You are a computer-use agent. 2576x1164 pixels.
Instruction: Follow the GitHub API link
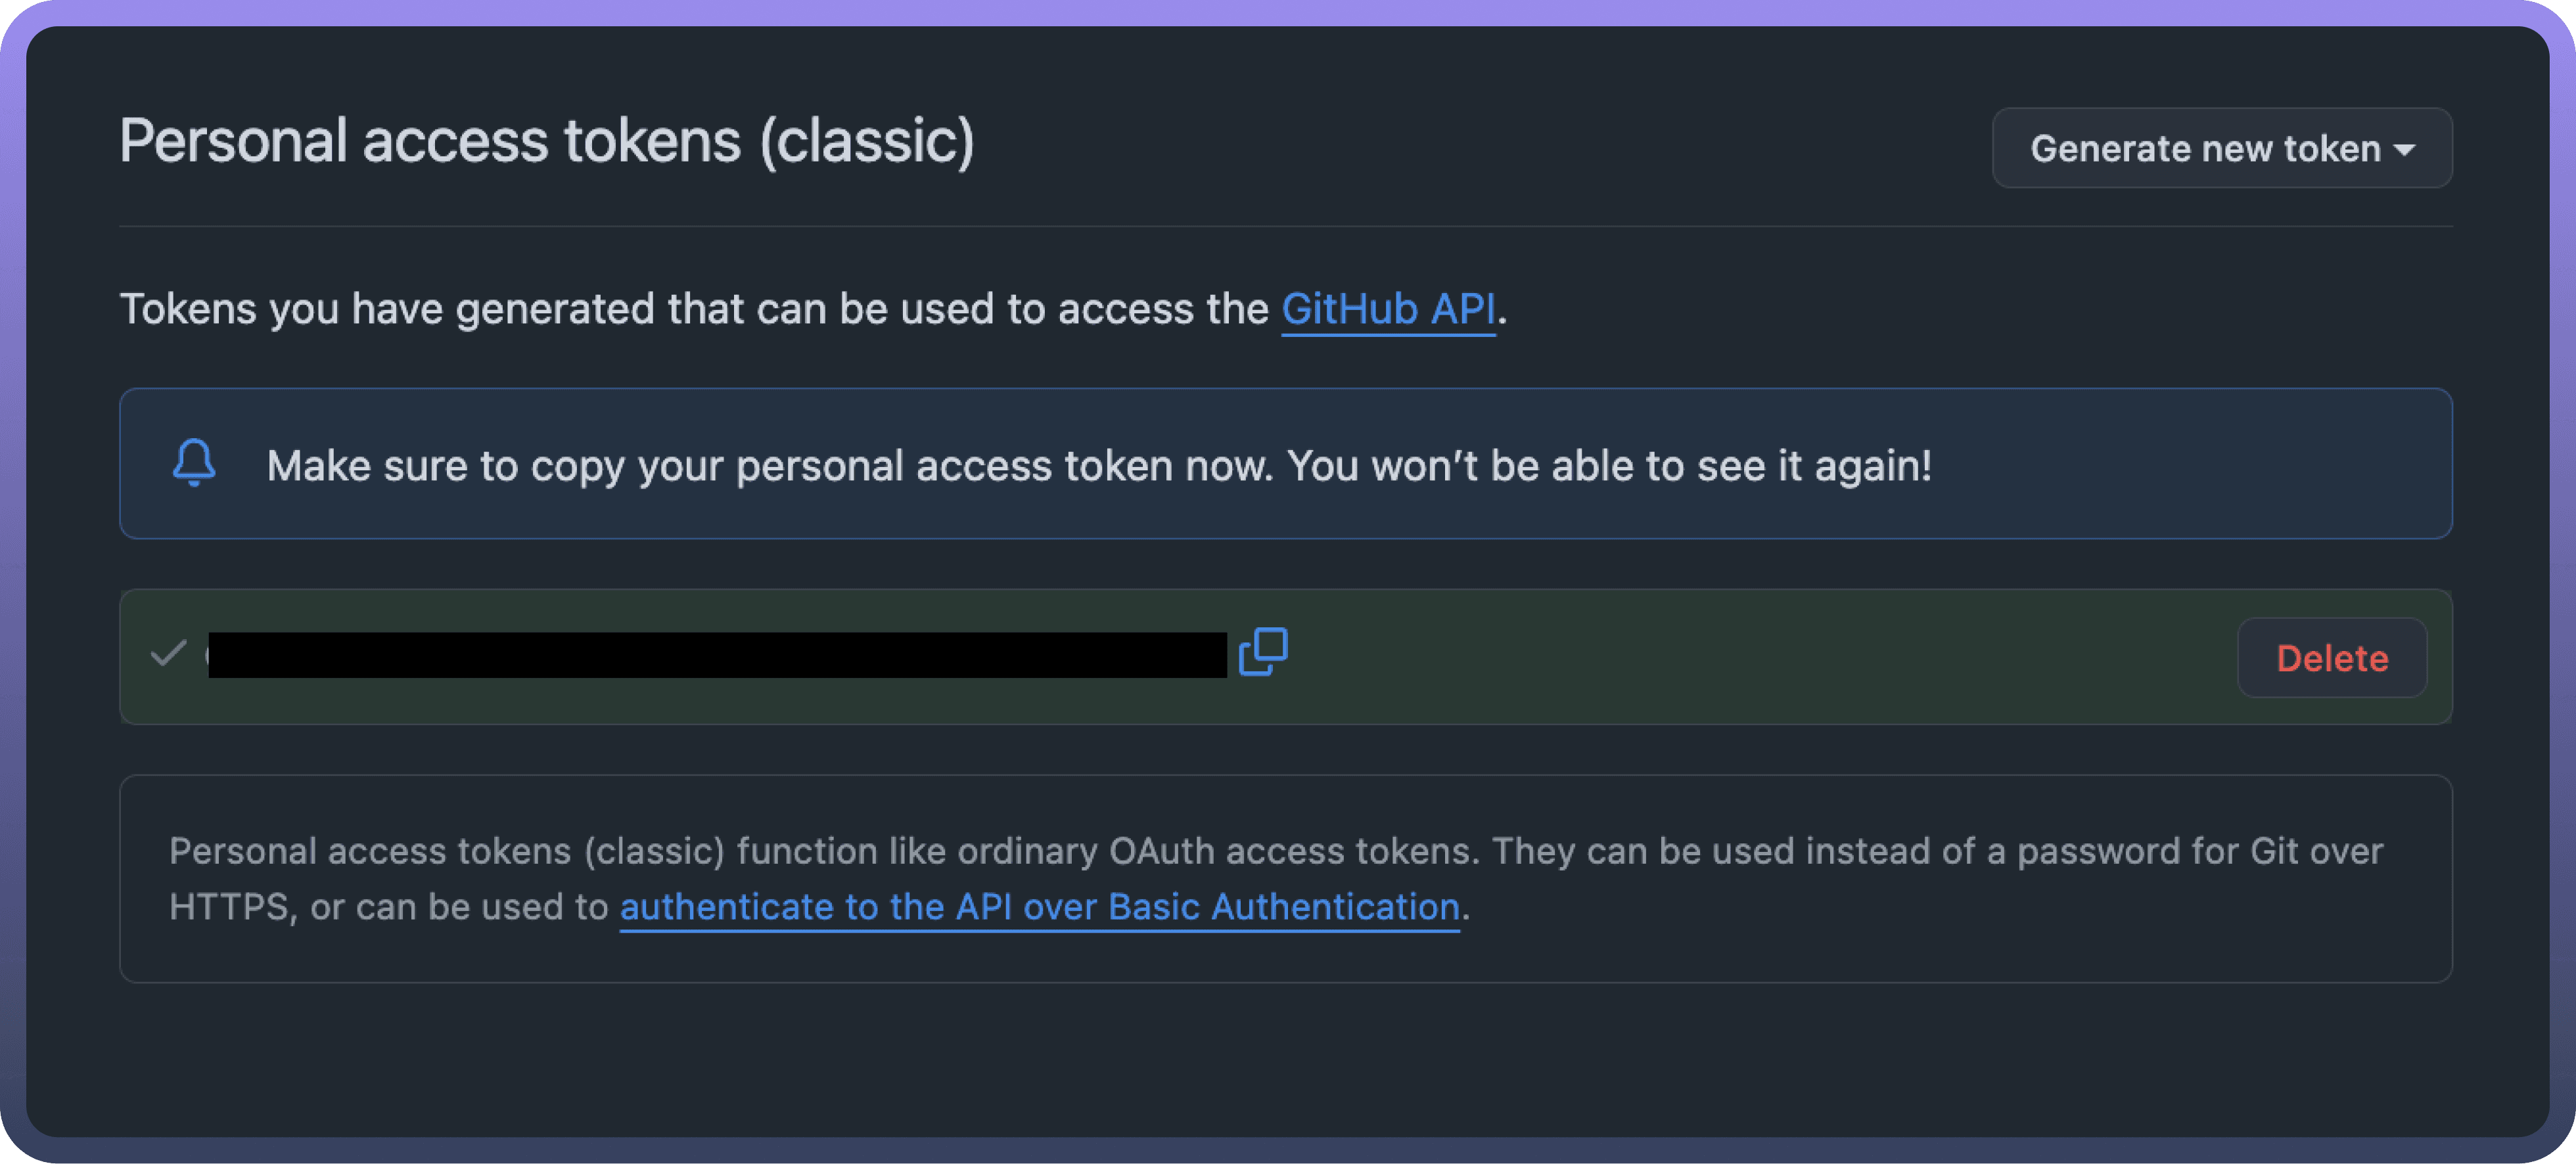(1388, 309)
